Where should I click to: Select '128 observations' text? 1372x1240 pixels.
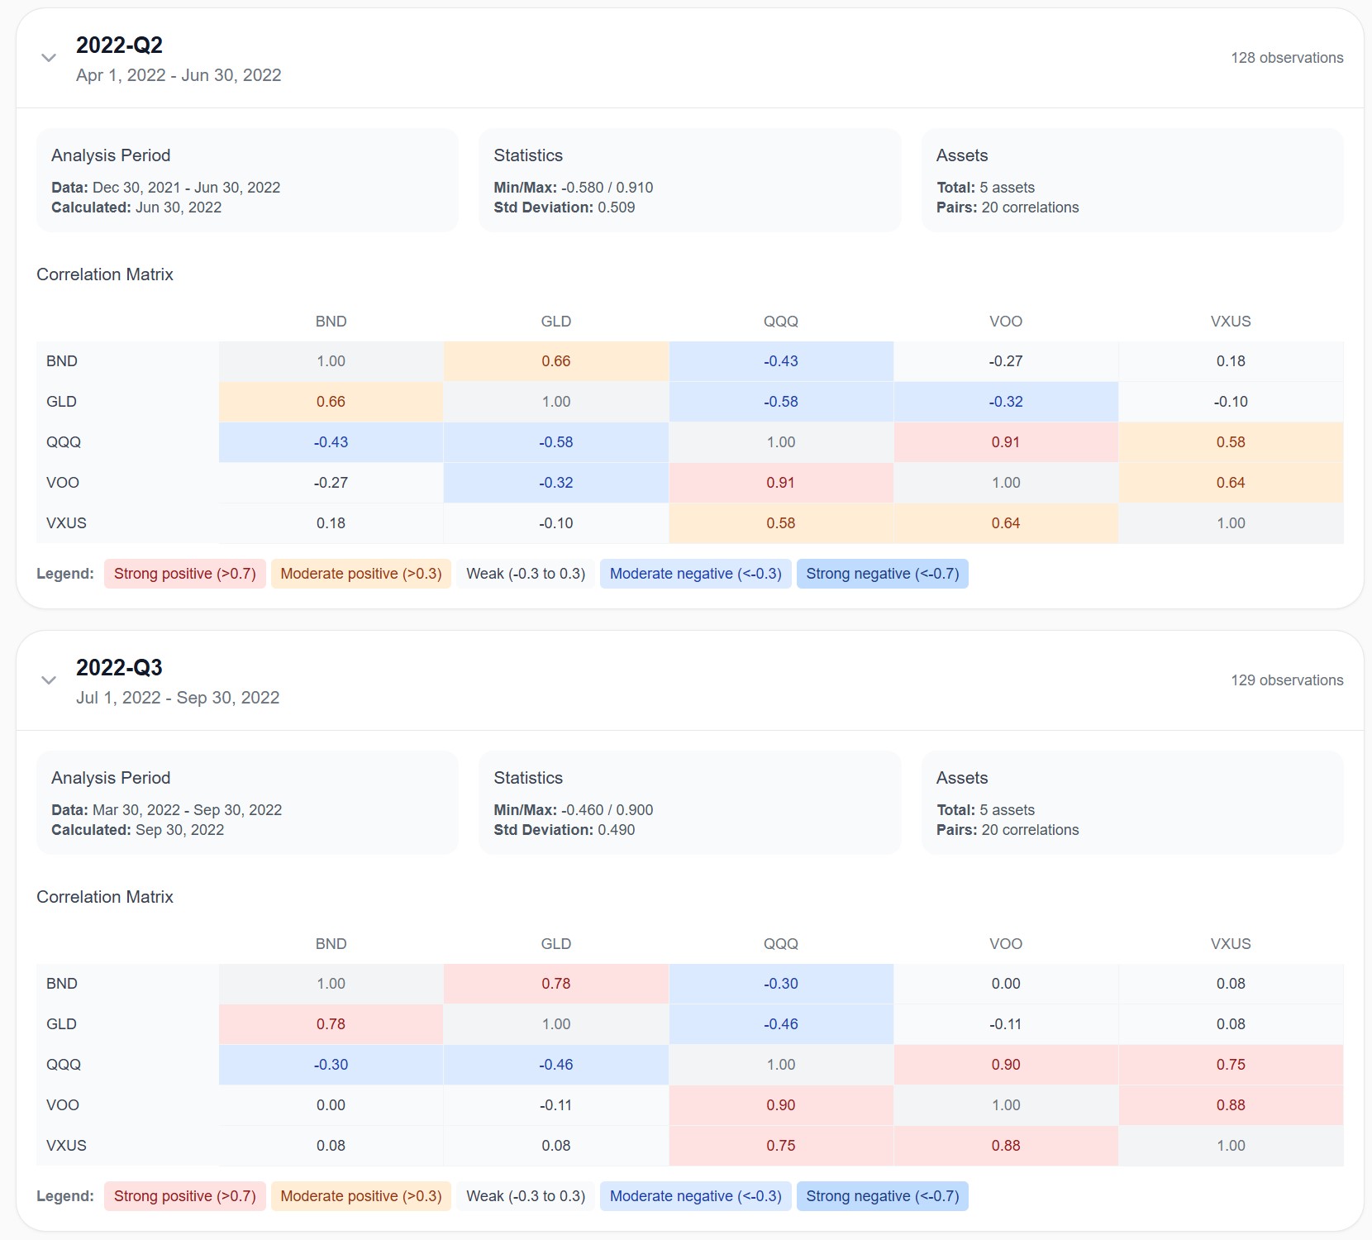click(x=1287, y=58)
